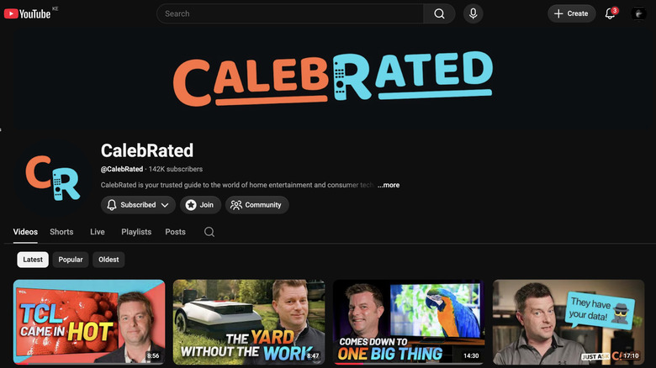Open the Posts tab
The height and width of the screenshot is (368, 656).
click(x=175, y=232)
